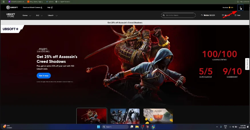The height and width of the screenshot is (130, 250).
Task: Select the Rainbow Six soldiers carousel thumbnail
Action: 125,116
